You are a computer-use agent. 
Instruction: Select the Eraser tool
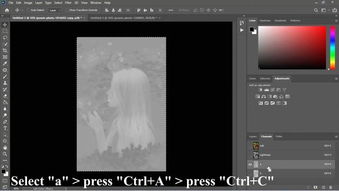[5, 96]
